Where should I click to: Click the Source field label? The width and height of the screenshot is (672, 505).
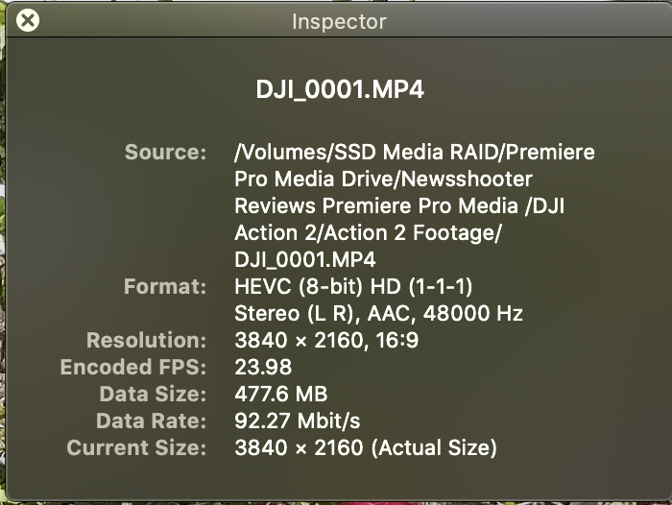(x=165, y=153)
